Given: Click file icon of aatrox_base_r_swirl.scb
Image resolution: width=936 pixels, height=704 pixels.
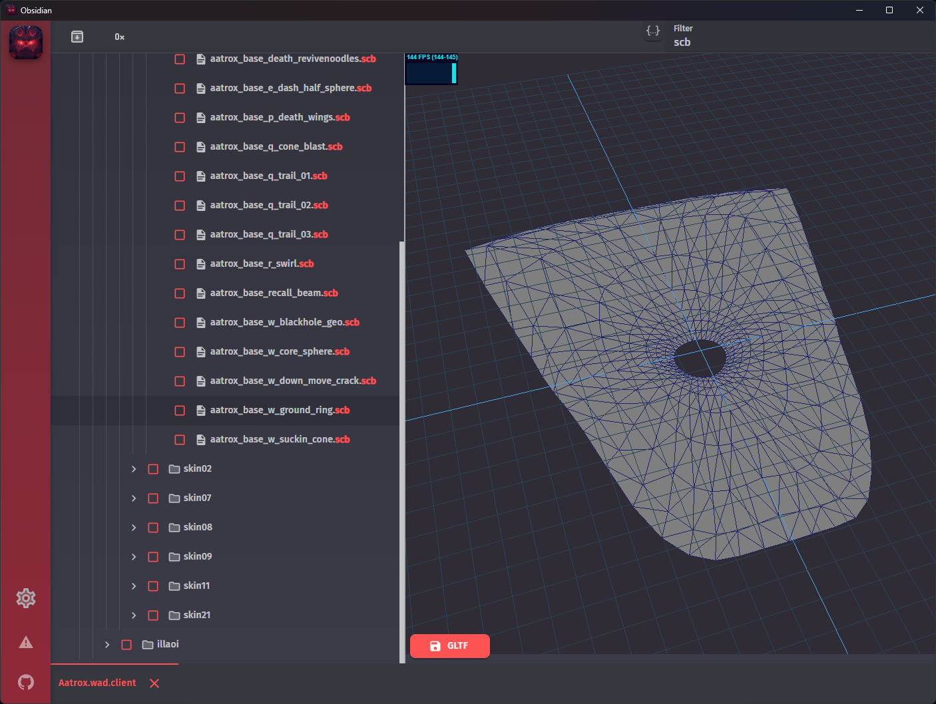Looking at the screenshot, I should click(x=201, y=264).
